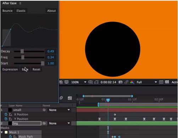Screen dimensions: 178x138
Task: Click the 02:00f mark on time ruler
Action: (158, 99)
